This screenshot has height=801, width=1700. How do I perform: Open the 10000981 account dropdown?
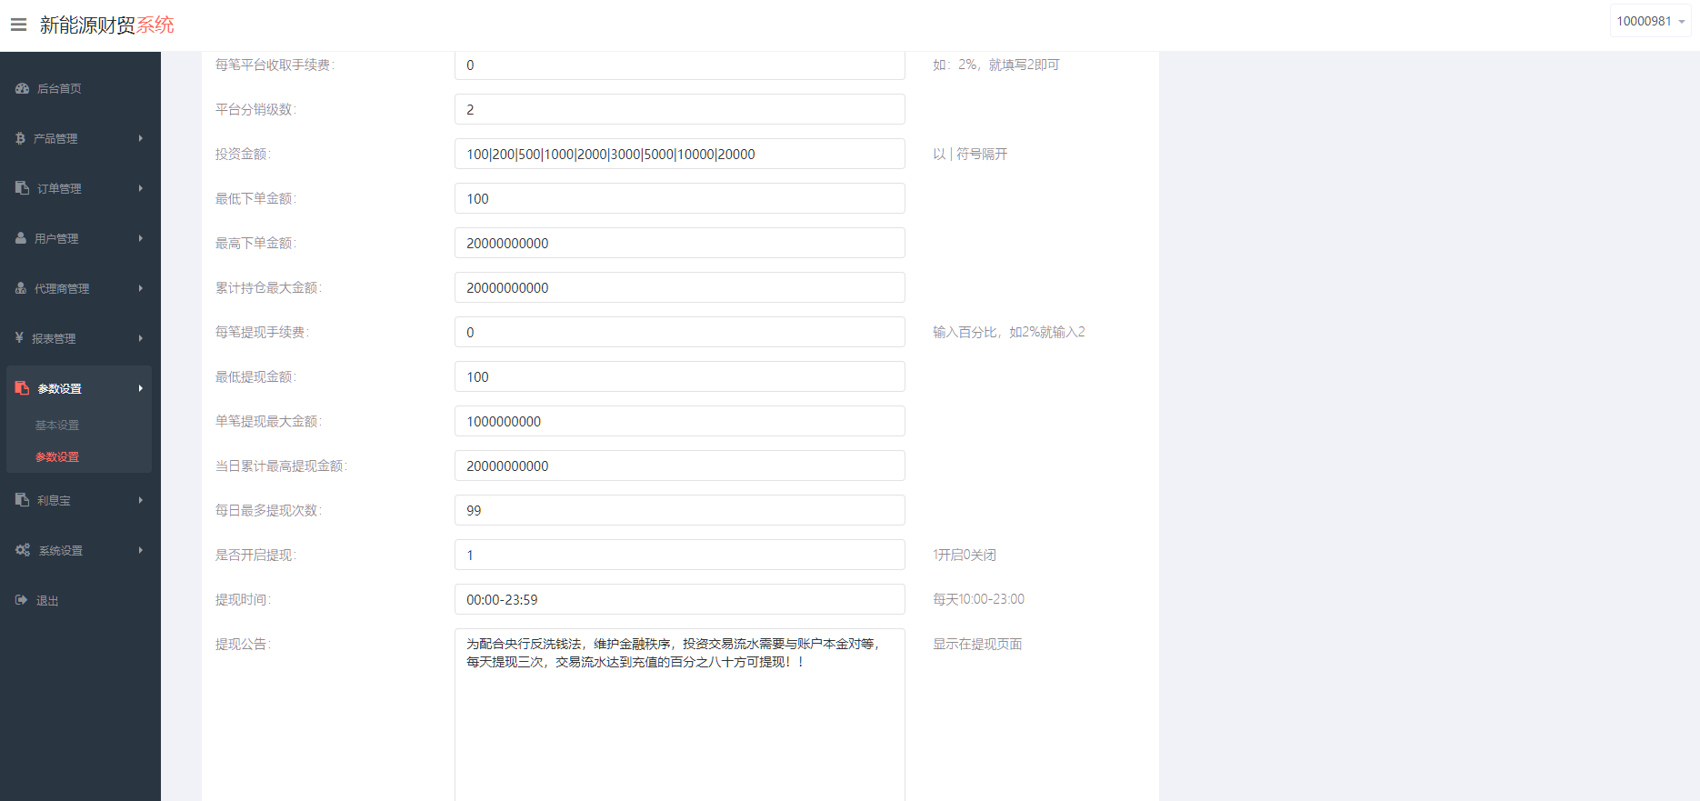click(x=1649, y=21)
